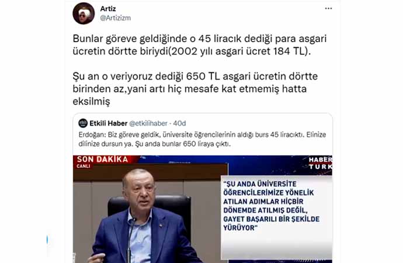Click the blue sliver at the left edge
This screenshot has width=403, height=263.
47,240
